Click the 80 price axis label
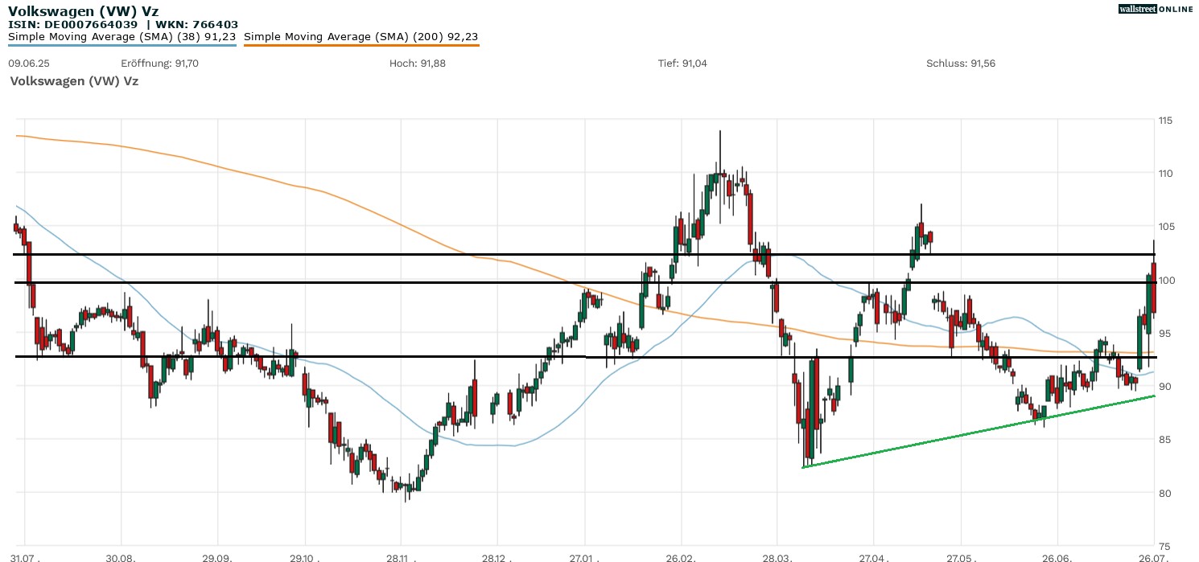The width and height of the screenshot is (1199, 562). coord(1164,493)
